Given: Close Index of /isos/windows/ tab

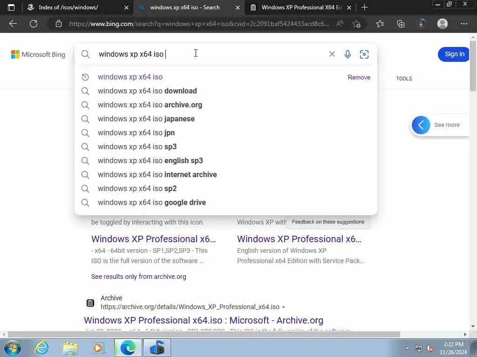Looking at the screenshot, I should click(x=126, y=7).
